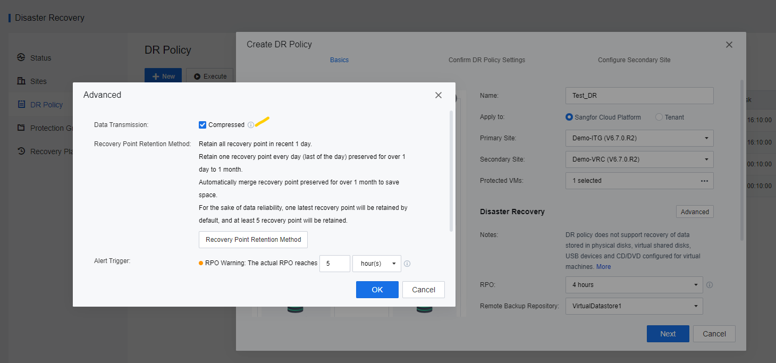Switch to the Basics step tab
776x363 pixels.
pyautogui.click(x=339, y=60)
